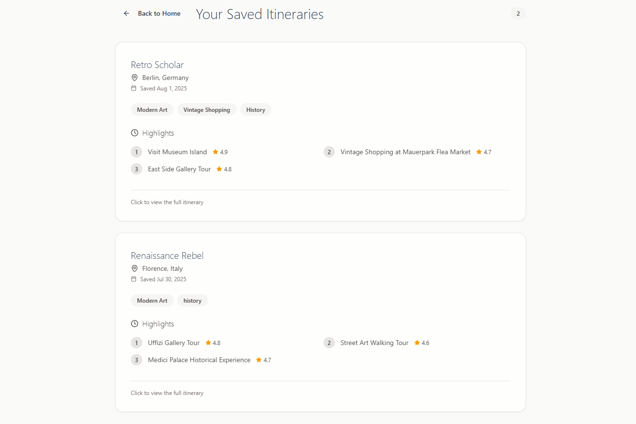This screenshot has width=636, height=424.
Task: Open the Renaissance Rebel itinerary title
Action: click(167, 256)
